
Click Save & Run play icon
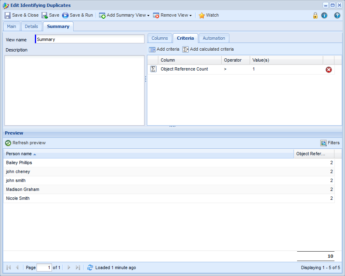[65, 15]
